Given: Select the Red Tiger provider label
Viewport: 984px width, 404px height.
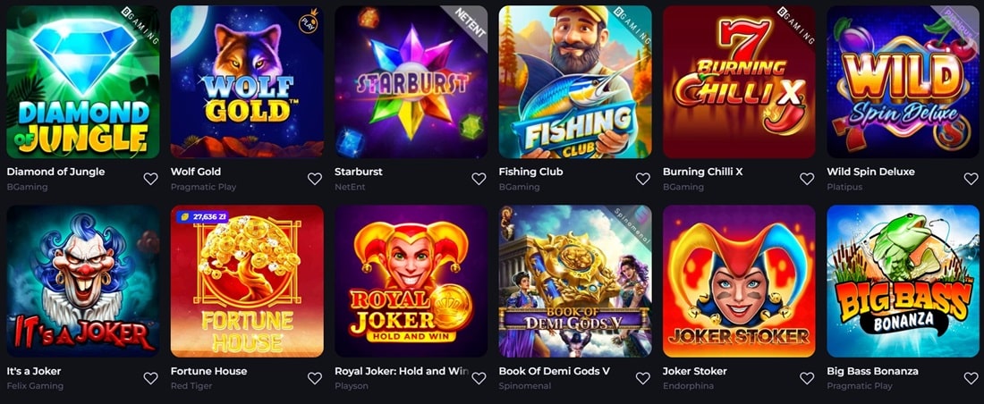Looking at the screenshot, I should click(x=191, y=386).
